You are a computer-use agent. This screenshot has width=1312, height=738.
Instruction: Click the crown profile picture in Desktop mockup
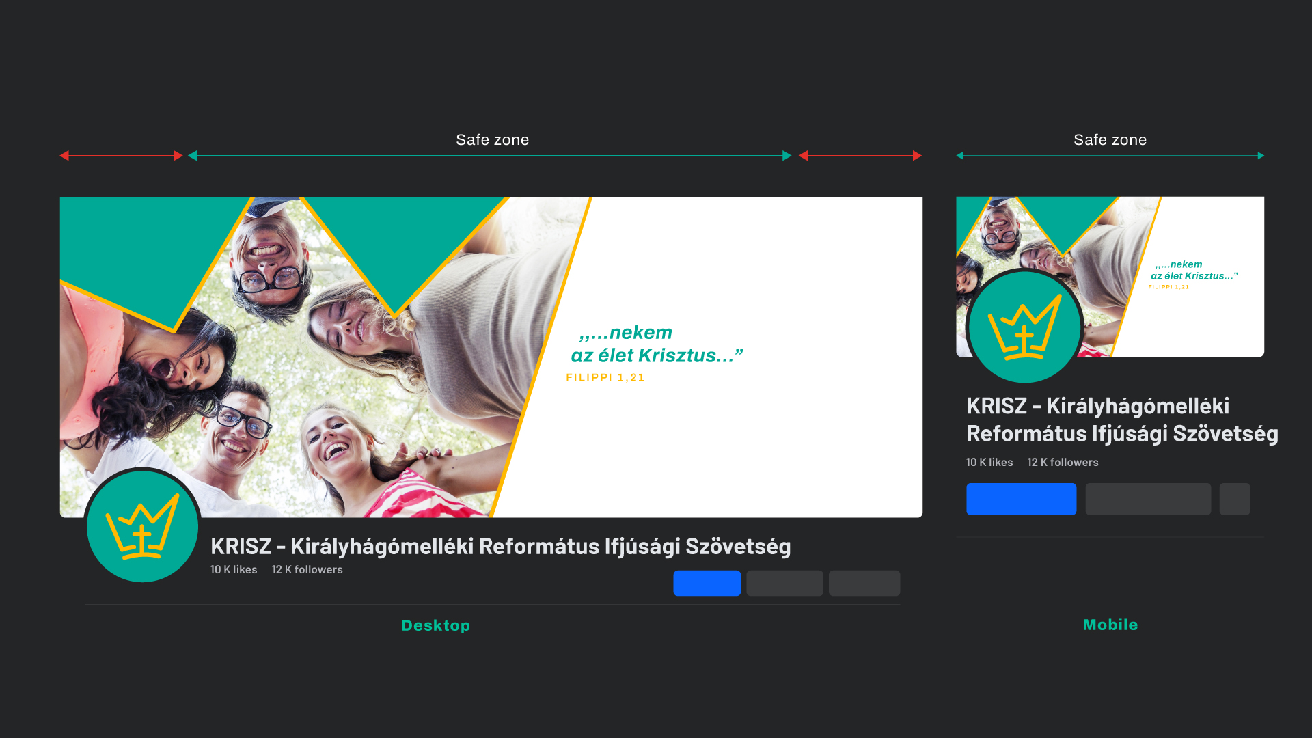142,525
